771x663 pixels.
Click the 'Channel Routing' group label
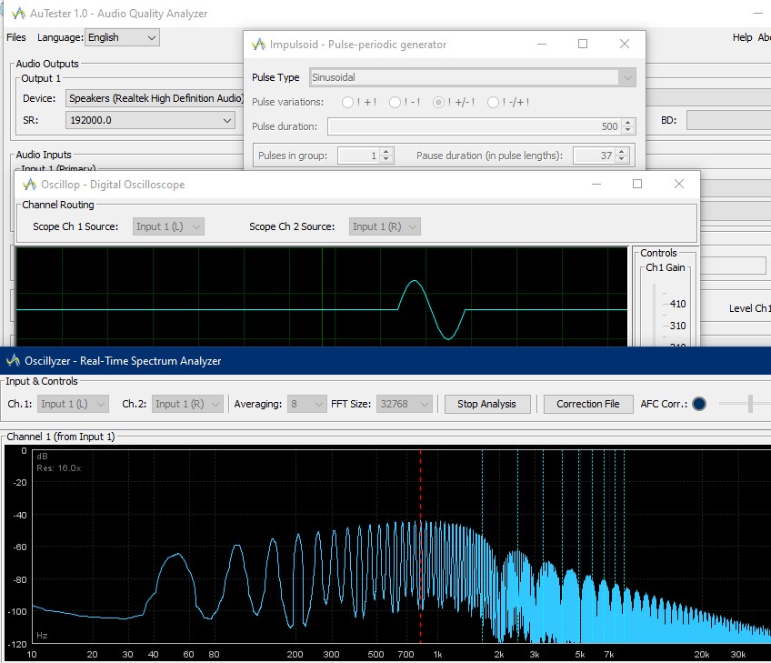pos(58,204)
